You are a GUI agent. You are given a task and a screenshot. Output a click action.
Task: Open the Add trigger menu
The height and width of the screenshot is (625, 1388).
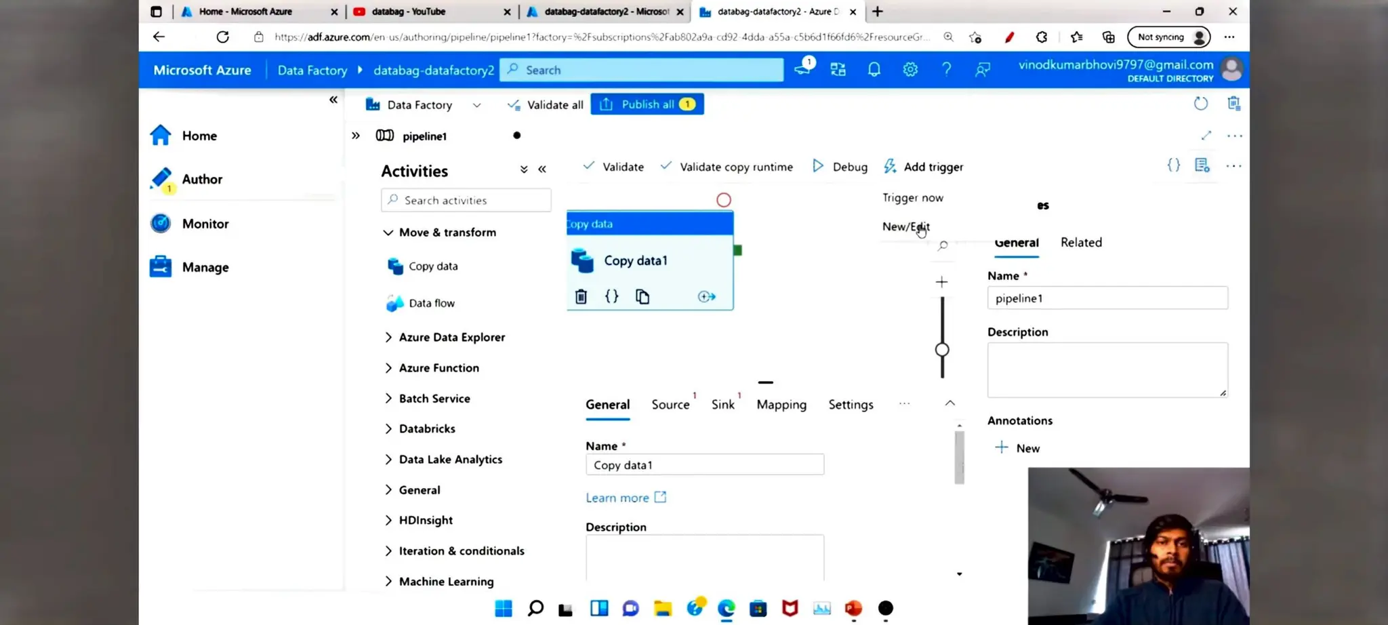[923, 167]
